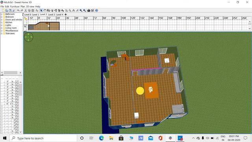
Task: Open File Explorer from the taskbar
Action: pos(111,138)
